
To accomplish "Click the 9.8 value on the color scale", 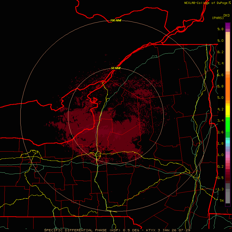I will [x=220, y=29].
